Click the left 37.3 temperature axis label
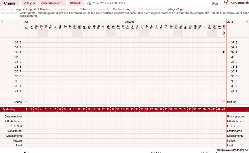The height and width of the screenshot is (153, 249). [18, 42]
